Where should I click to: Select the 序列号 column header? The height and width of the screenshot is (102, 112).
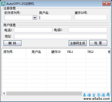click(14, 52)
